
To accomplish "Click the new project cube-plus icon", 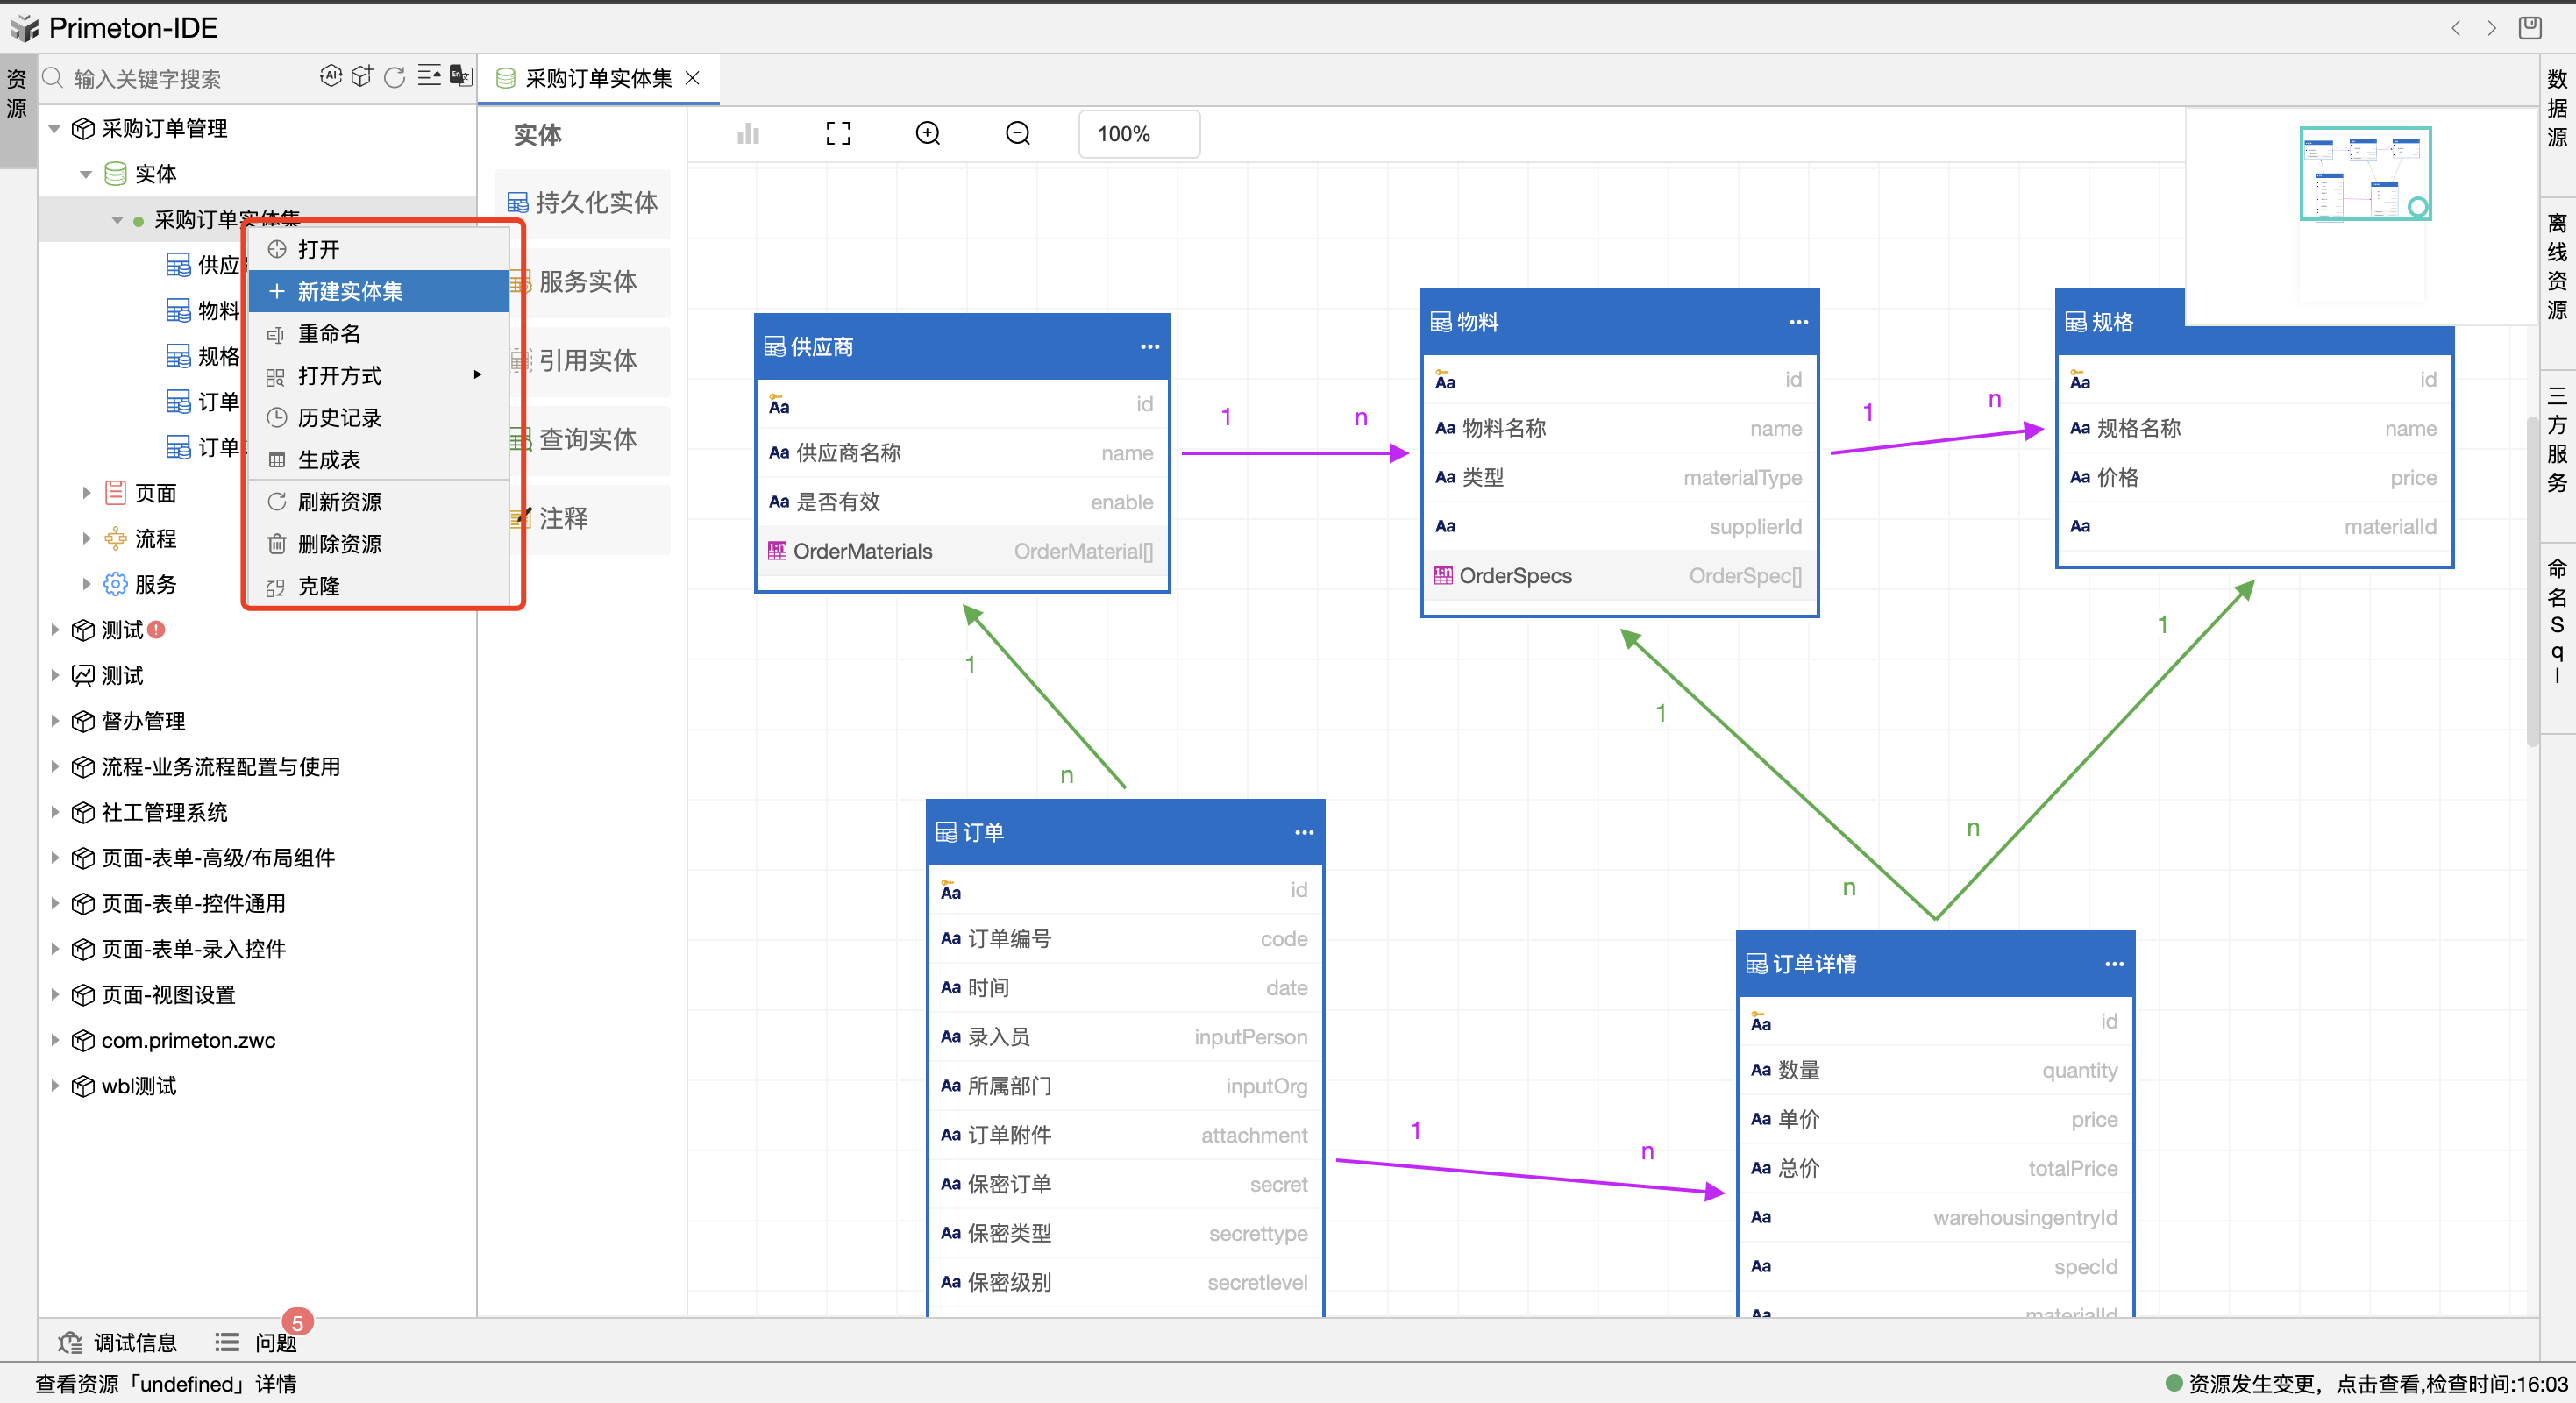I will 362,76.
